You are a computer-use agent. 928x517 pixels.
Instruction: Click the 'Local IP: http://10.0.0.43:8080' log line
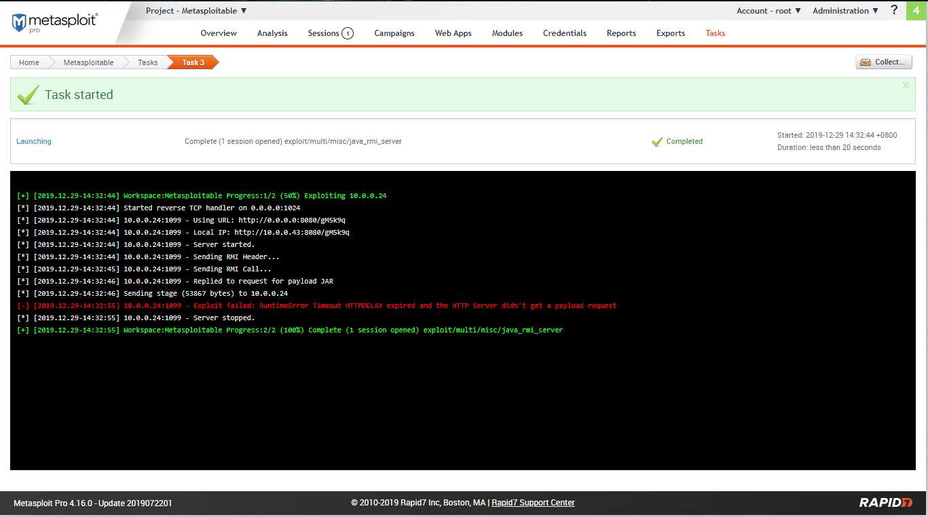(183, 233)
